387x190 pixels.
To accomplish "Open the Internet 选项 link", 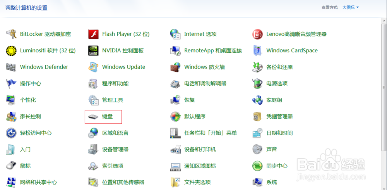I will coord(200,34).
